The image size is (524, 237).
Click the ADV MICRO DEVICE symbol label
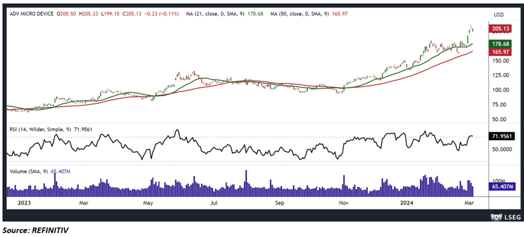31,14
